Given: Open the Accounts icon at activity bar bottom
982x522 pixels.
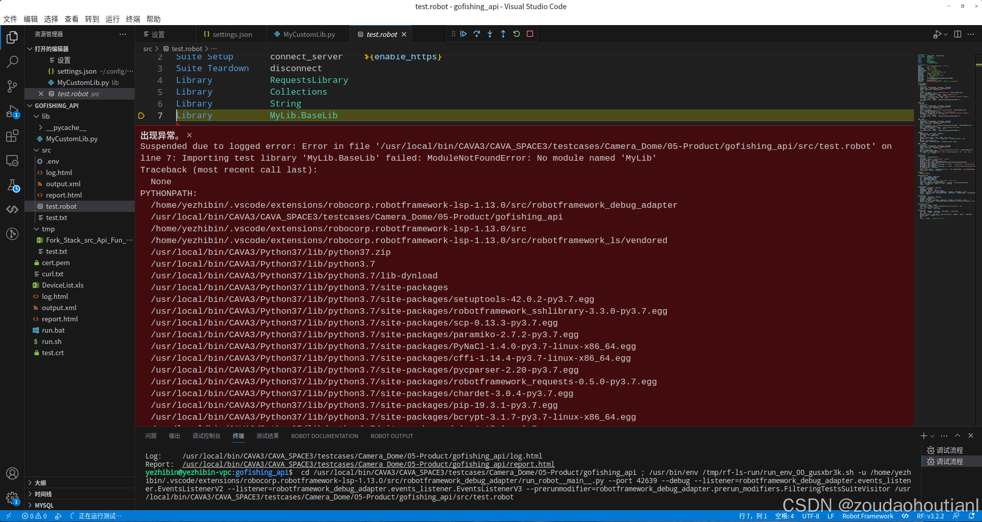Looking at the screenshot, I should (x=12, y=473).
